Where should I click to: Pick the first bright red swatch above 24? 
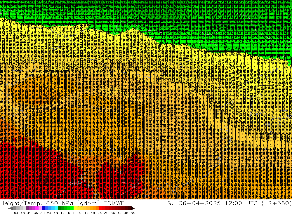tap(101, 208)
